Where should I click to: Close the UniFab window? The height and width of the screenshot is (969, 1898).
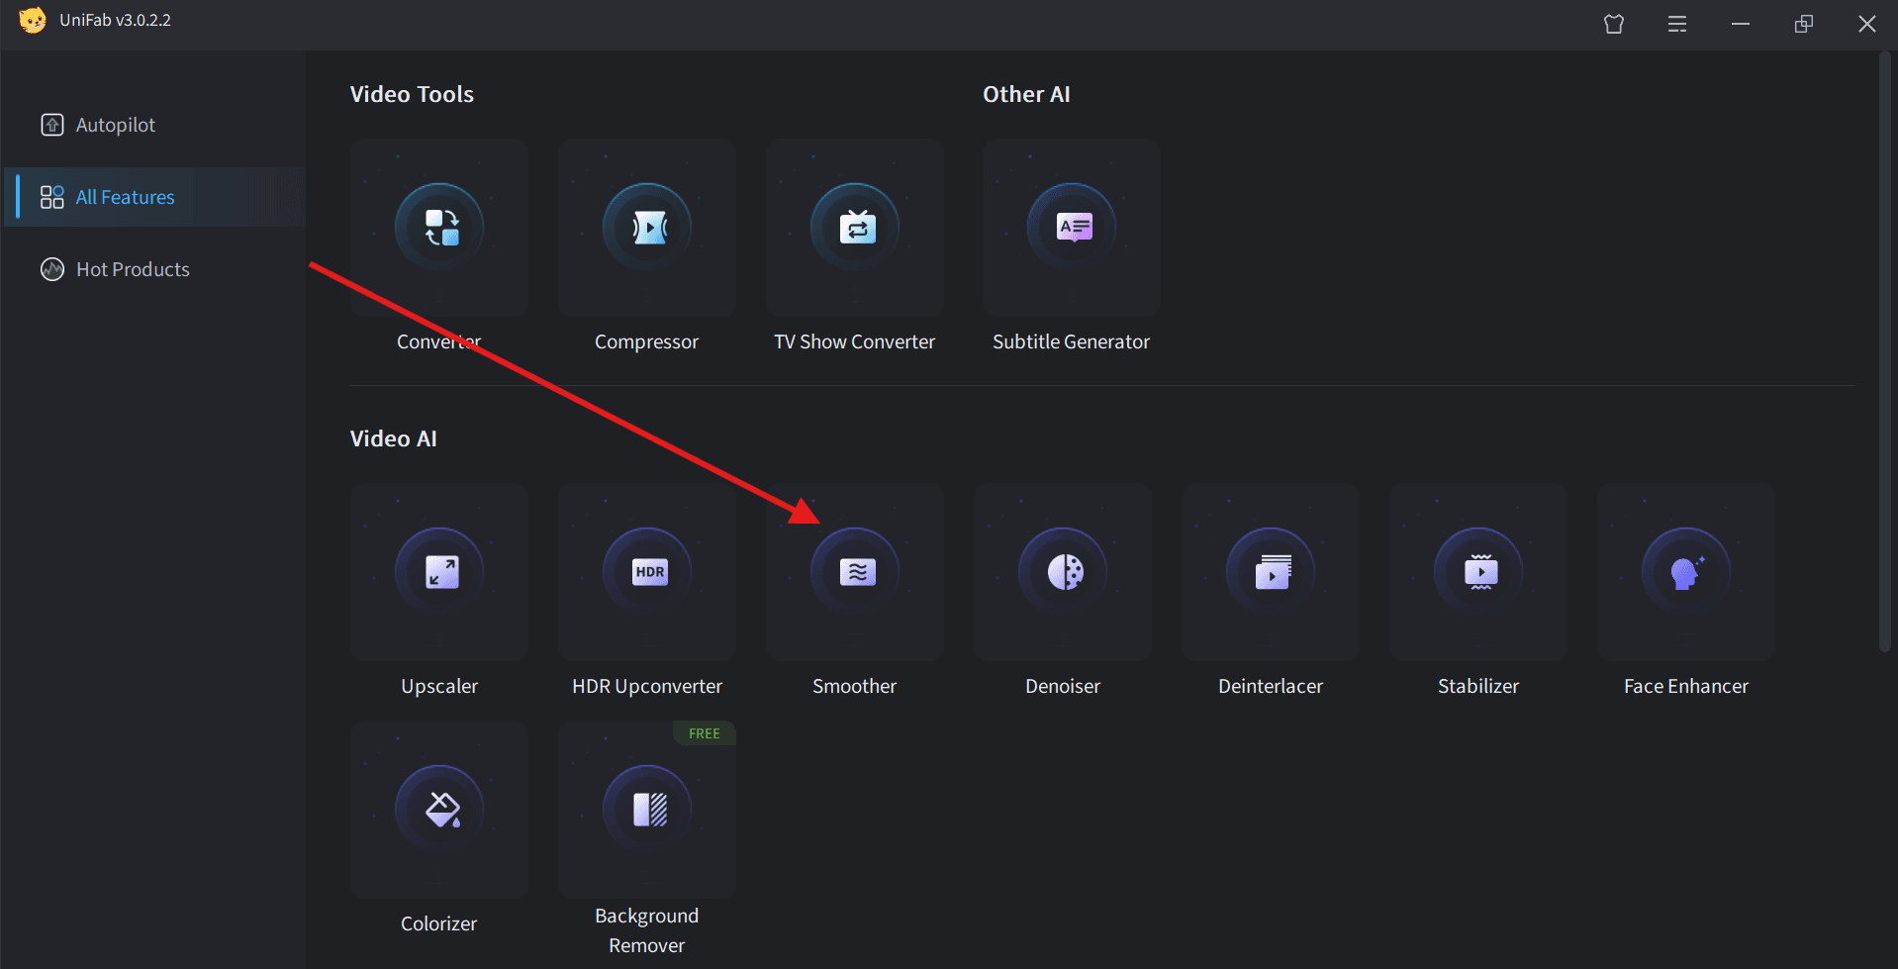[1867, 24]
